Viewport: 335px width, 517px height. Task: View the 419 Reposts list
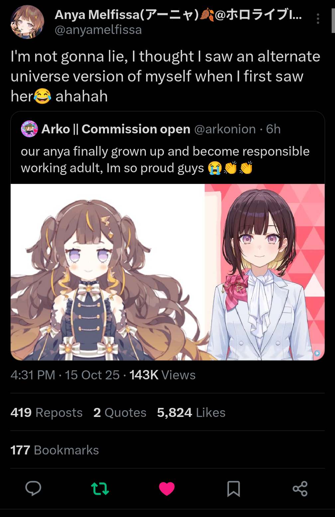point(47,413)
